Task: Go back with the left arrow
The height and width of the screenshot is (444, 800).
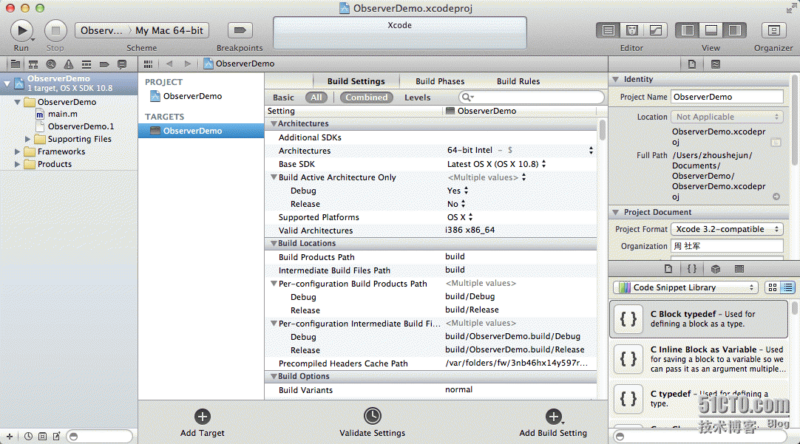Action: tap(169, 64)
